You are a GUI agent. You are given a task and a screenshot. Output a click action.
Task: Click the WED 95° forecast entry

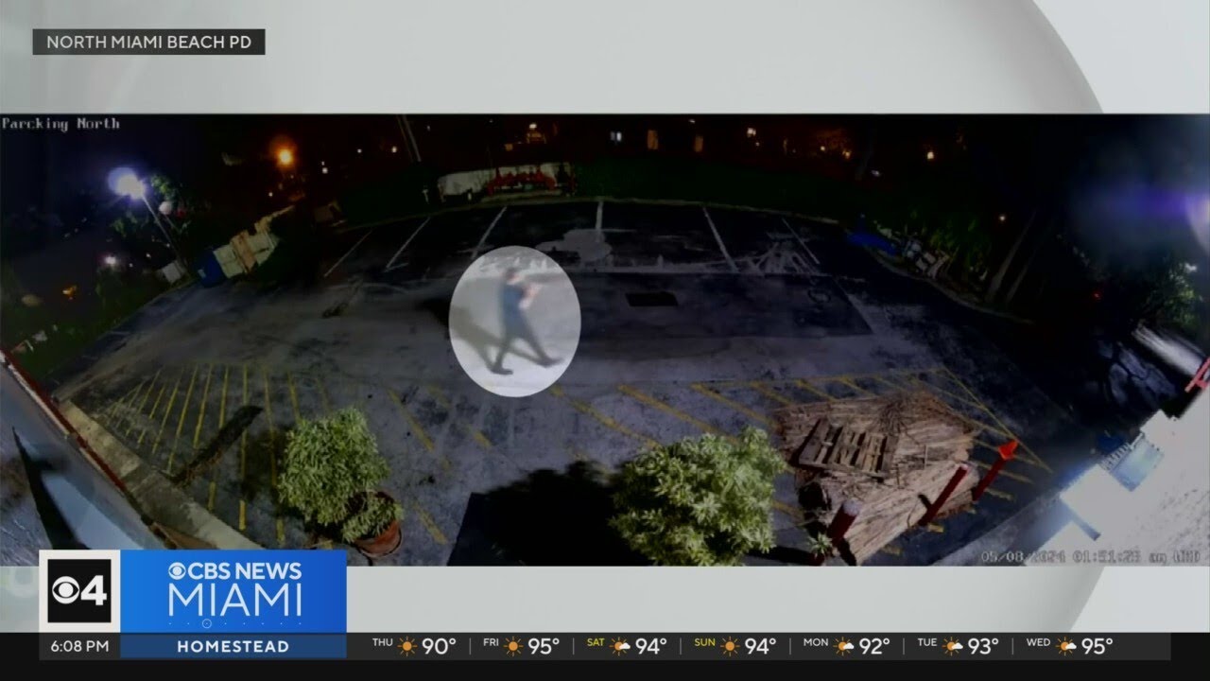pyautogui.click(x=1069, y=646)
